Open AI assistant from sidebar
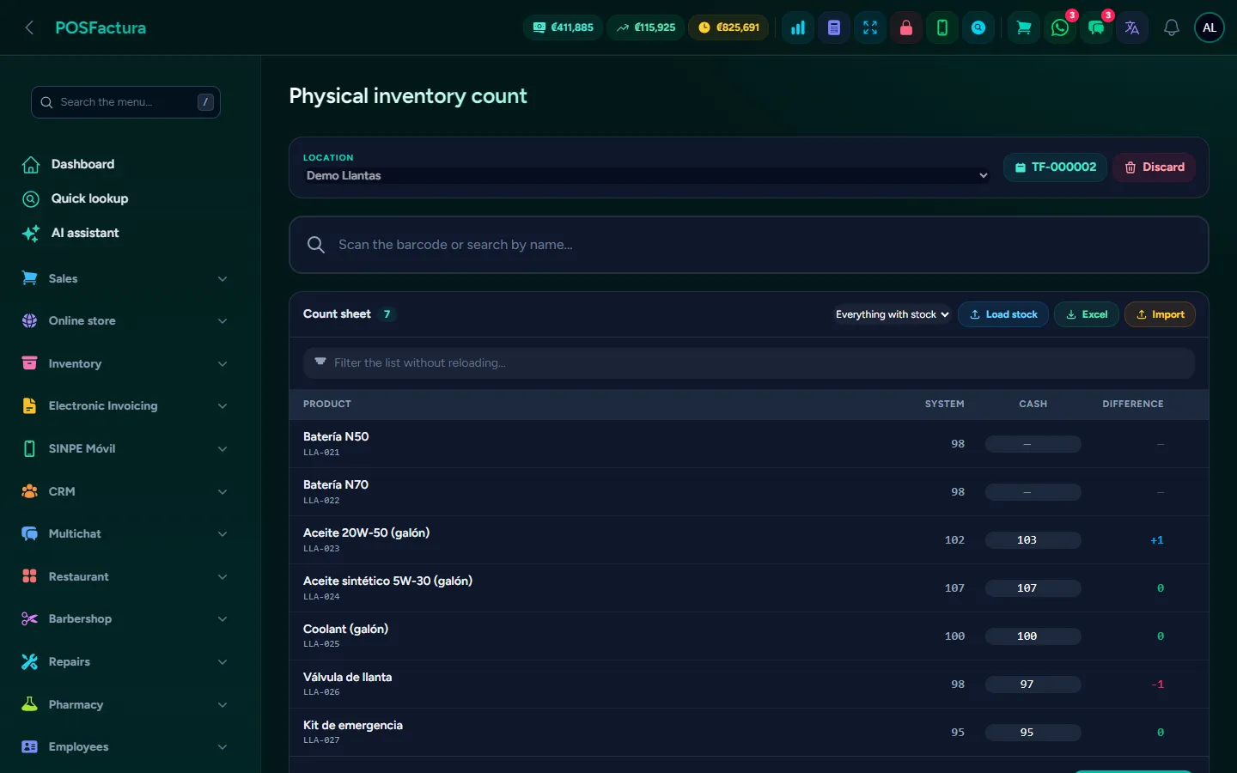Screen dimensions: 1237x773 point(85,233)
